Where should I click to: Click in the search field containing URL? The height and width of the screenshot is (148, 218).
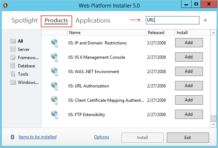[x=172, y=20]
